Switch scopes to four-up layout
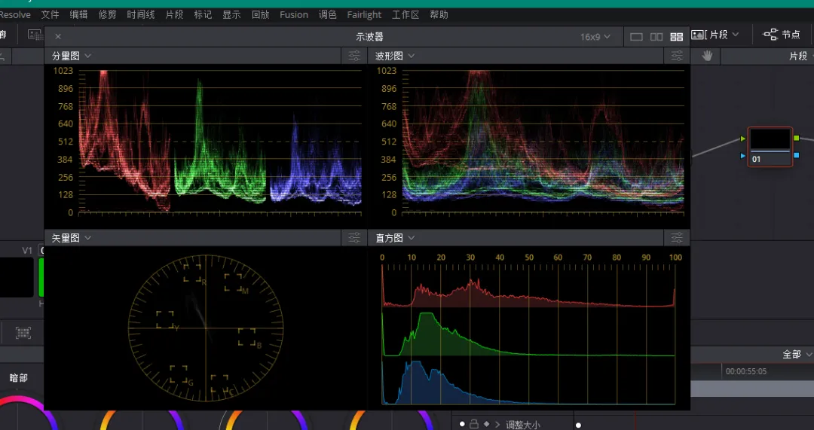 coord(676,37)
